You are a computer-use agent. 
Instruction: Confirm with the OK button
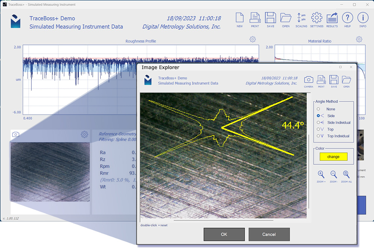click(224, 234)
